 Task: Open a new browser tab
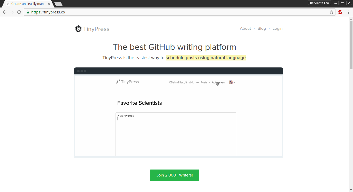[x=58, y=4]
